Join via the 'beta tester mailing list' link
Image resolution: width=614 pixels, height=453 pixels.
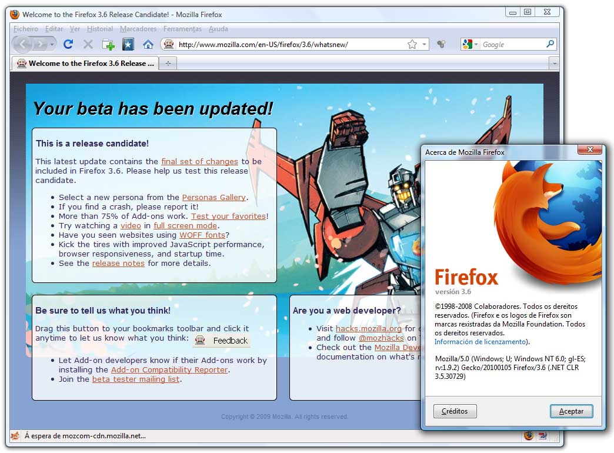tap(136, 379)
